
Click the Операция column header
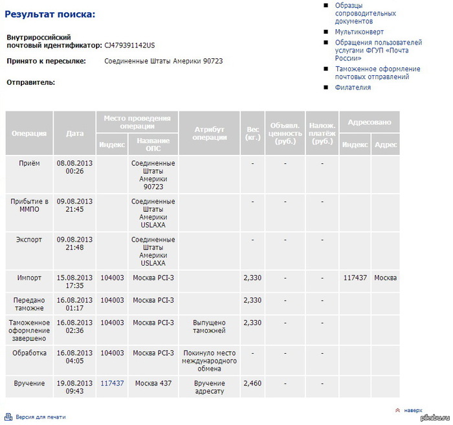pos(29,133)
